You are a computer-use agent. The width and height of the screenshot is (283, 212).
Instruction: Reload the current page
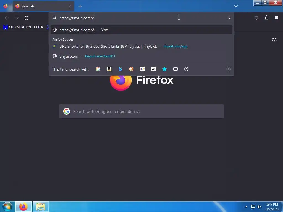27,18
